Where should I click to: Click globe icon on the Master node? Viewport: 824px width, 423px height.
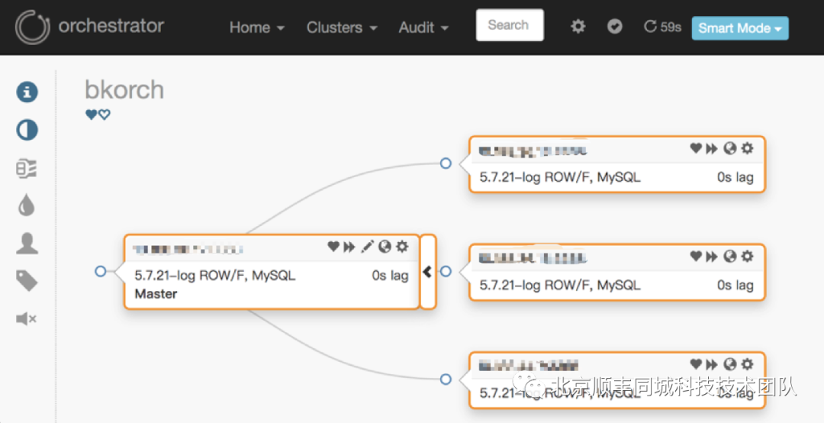point(385,246)
